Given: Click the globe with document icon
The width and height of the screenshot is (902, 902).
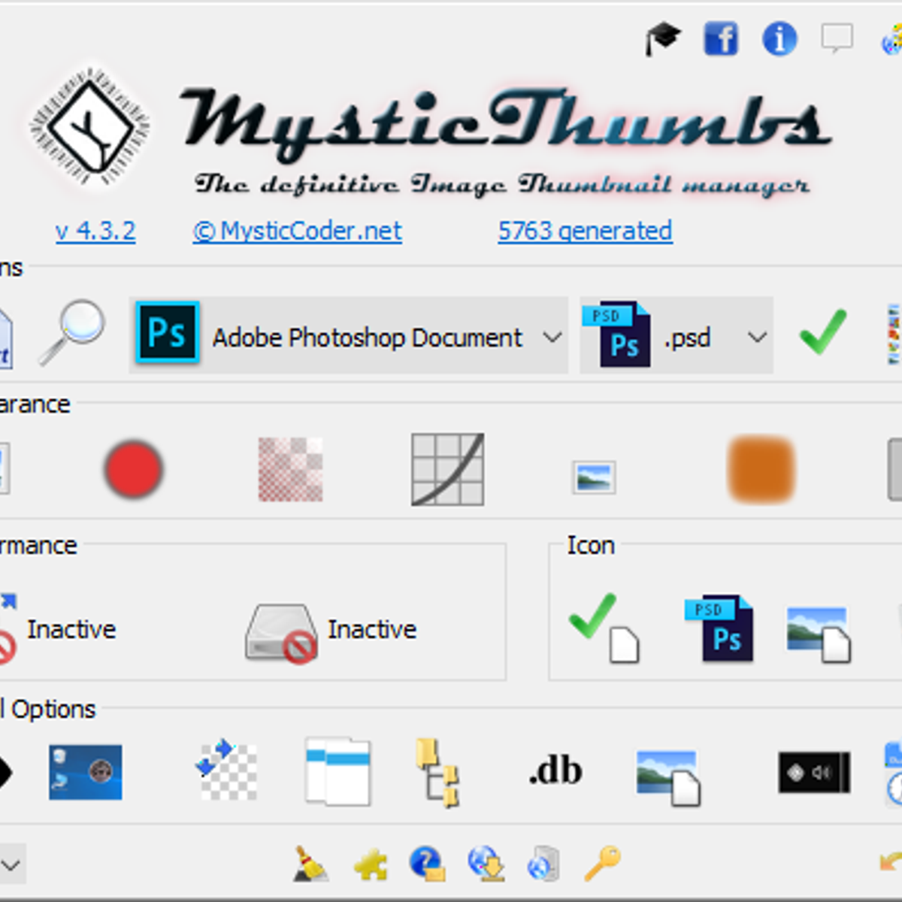Looking at the screenshot, I should point(543,864).
